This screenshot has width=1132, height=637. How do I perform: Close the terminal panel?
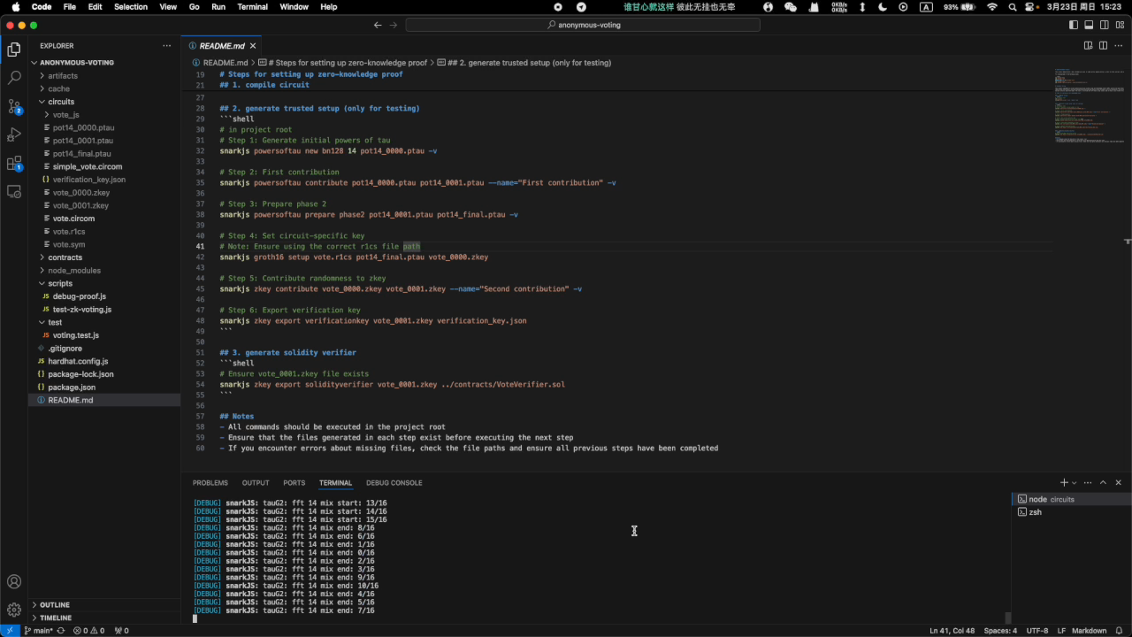[1119, 482]
